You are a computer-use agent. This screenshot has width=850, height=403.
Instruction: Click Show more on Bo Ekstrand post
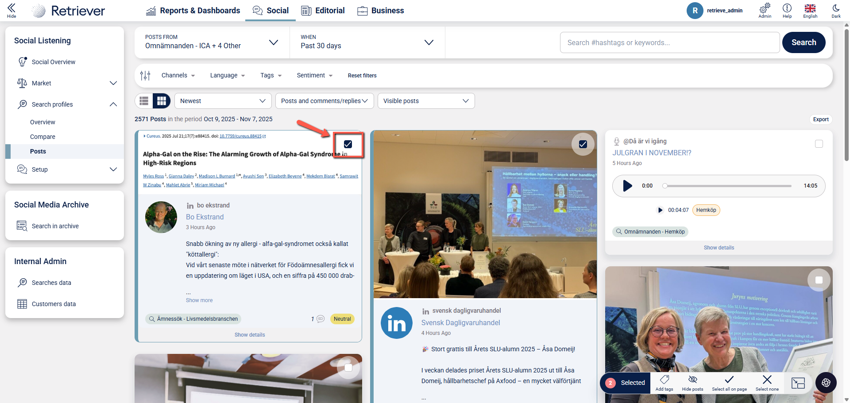click(199, 300)
